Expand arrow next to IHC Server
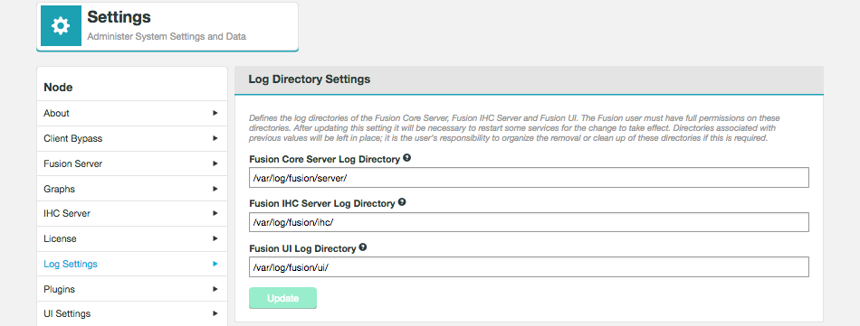 tap(215, 213)
